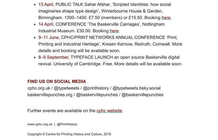Click the @printhistory handle in social list
Image resolution: width=218 pixels, height=140 pixels.
(96, 88)
